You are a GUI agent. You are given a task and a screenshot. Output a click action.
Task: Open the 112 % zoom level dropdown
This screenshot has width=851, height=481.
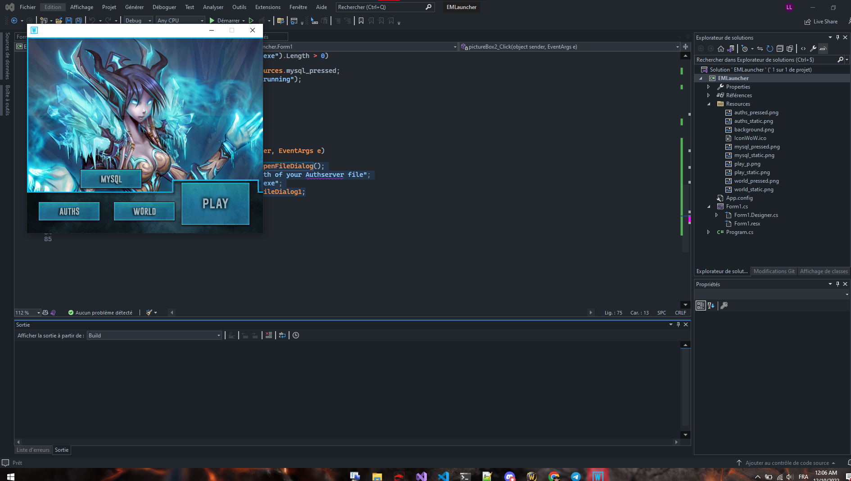click(x=28, y=313)
